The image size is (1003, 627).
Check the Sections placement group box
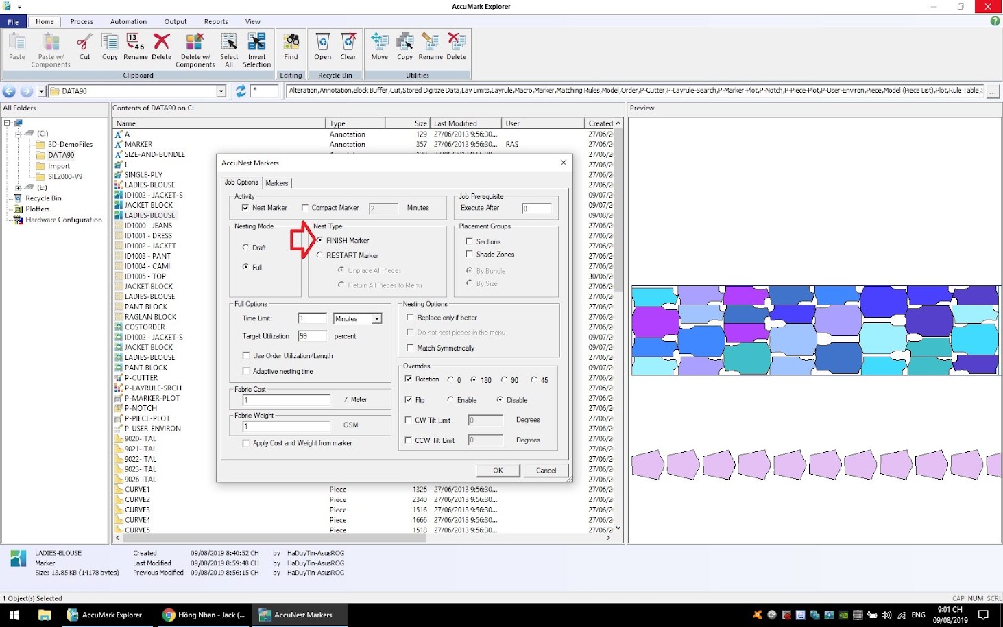pyautogui.click(x=470, y=241)
